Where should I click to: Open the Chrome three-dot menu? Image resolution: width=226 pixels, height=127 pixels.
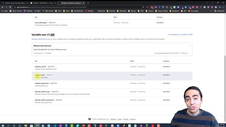(x=224, y=7)
